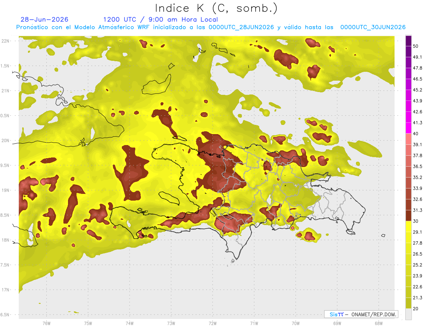Viewport: 425px width, 328px height.
Task: Click the "71W" longitude label
Action: [x=254, y=323]
